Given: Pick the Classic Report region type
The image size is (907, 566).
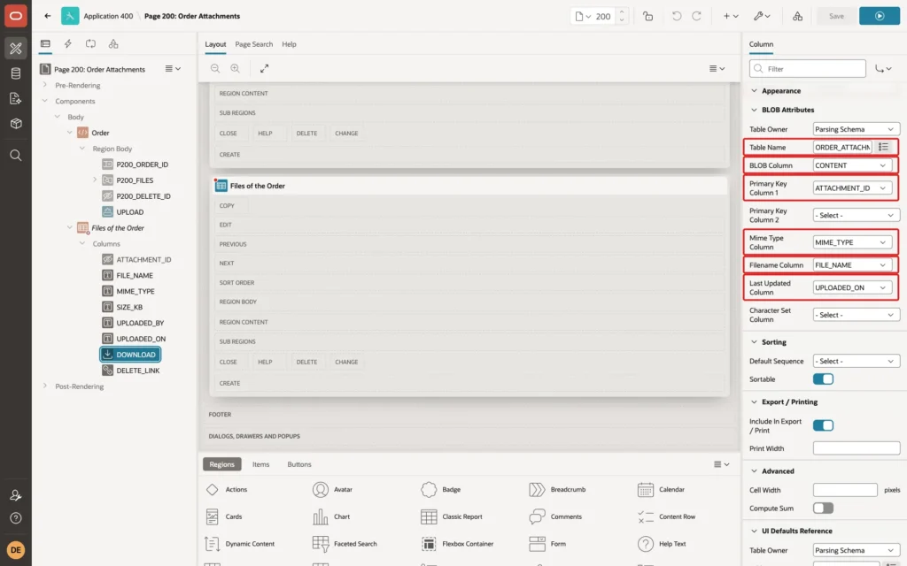Looking at the screenshot, I should (452, 516).
